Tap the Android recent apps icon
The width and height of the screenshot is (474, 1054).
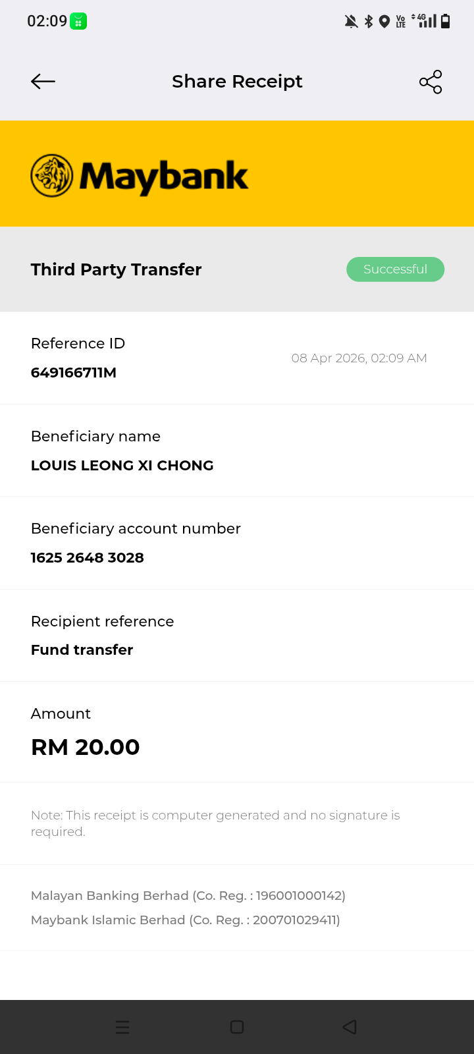click(x=122, y=1027)
